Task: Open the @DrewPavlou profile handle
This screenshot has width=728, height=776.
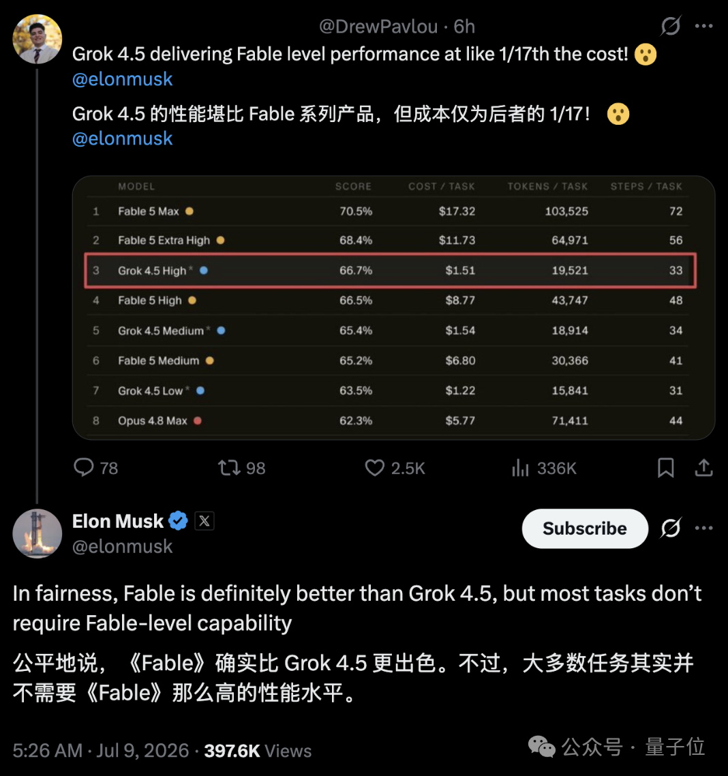Action: (x=378, y=26)
